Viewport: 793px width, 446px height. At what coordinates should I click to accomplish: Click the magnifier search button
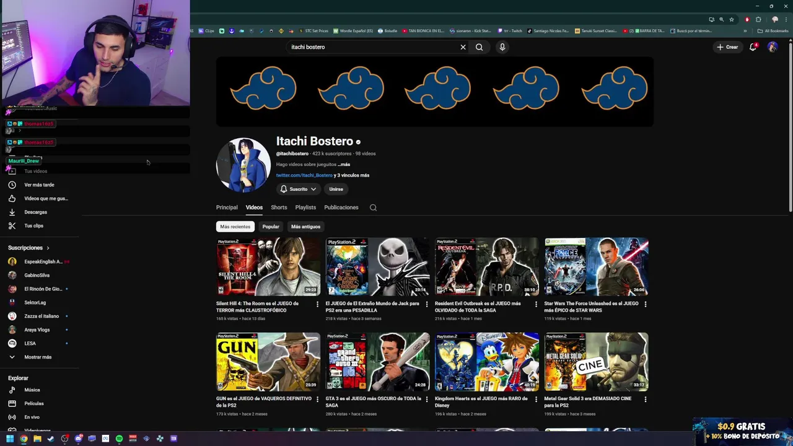coord(479,47)
